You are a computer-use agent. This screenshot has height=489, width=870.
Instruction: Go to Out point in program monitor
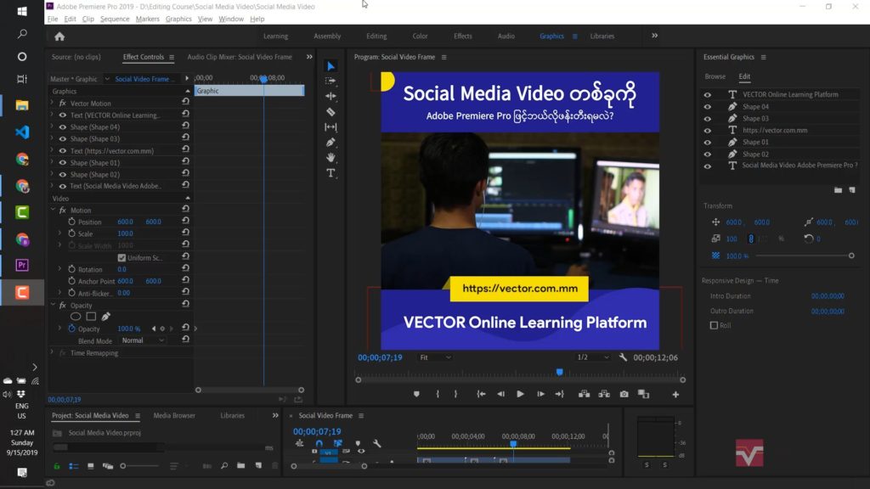pyautogui.click(x=559, y=394)
